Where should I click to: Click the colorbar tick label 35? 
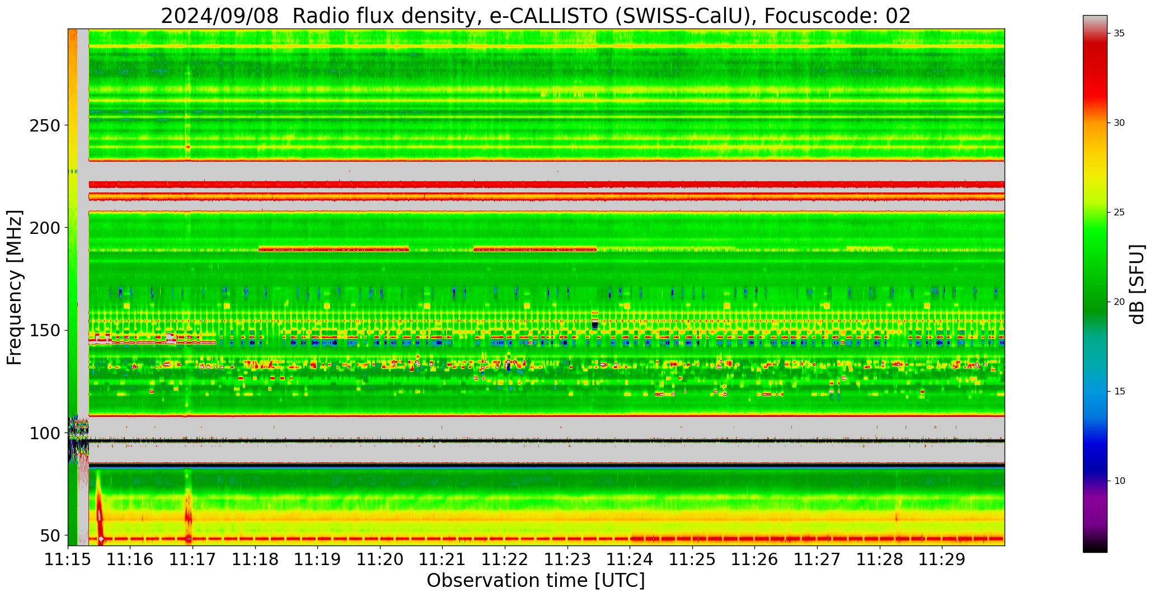click(x=1119, y=34)
